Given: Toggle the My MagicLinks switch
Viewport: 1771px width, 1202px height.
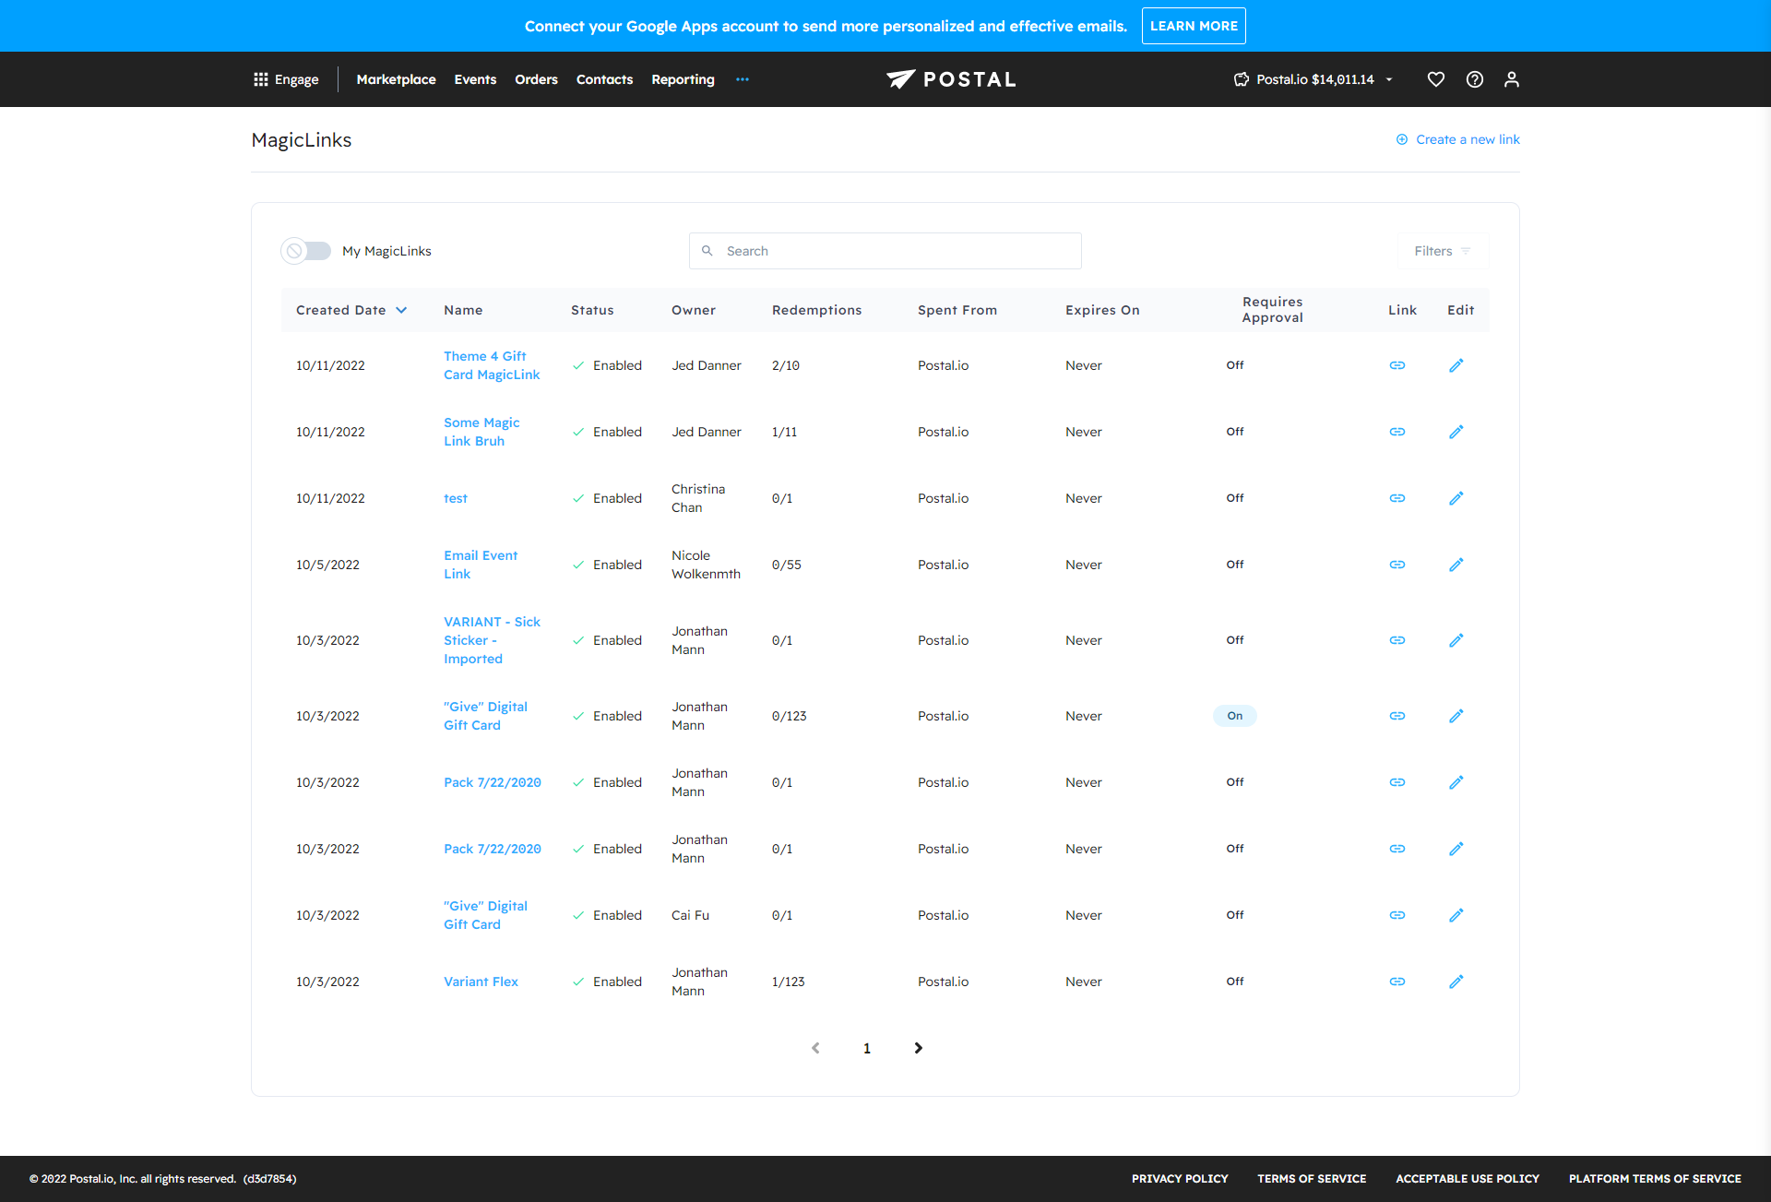Looking at the screenshot, I should [306, 251].
